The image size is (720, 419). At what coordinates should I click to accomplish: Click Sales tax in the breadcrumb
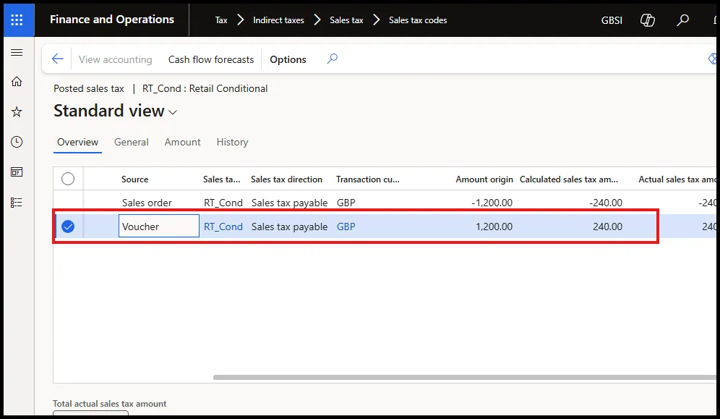pyautogui.click(x=346, y=20)
